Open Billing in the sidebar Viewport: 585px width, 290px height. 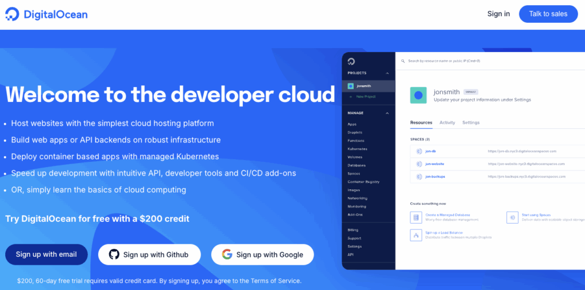353,230
